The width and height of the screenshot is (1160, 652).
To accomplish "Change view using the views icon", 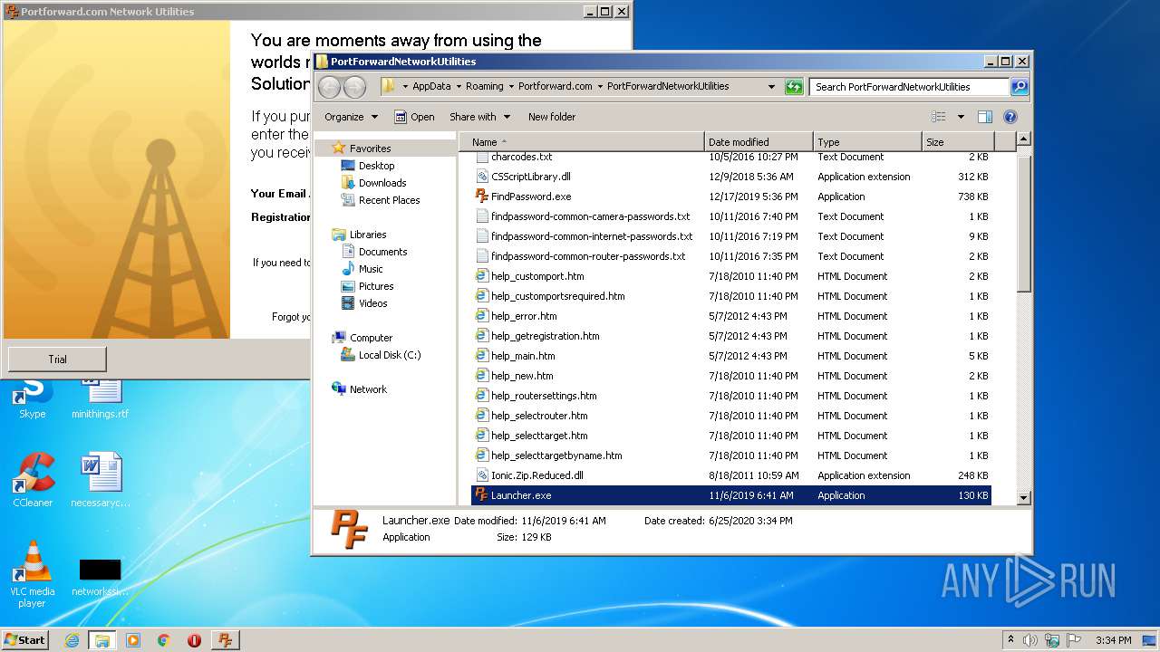I will [x=939, y=117].
